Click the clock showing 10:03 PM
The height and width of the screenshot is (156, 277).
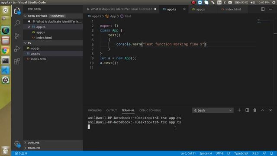tap(263, 3)
